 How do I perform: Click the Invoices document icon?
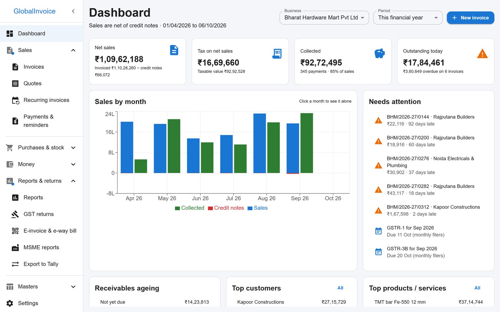(15, 67)
